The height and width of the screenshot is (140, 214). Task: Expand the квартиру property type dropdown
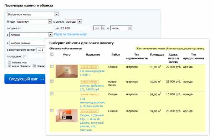[x=34, y=21]
